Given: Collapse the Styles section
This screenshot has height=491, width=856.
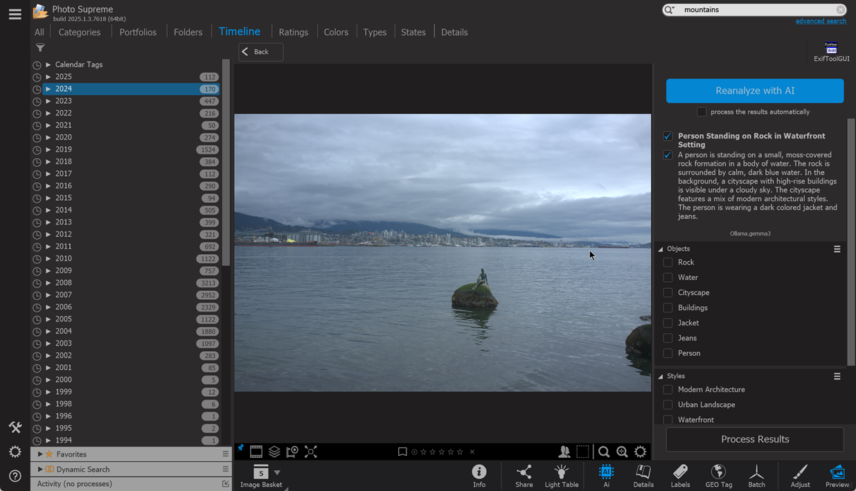Looking at the screenshot, I should point(661,377).
